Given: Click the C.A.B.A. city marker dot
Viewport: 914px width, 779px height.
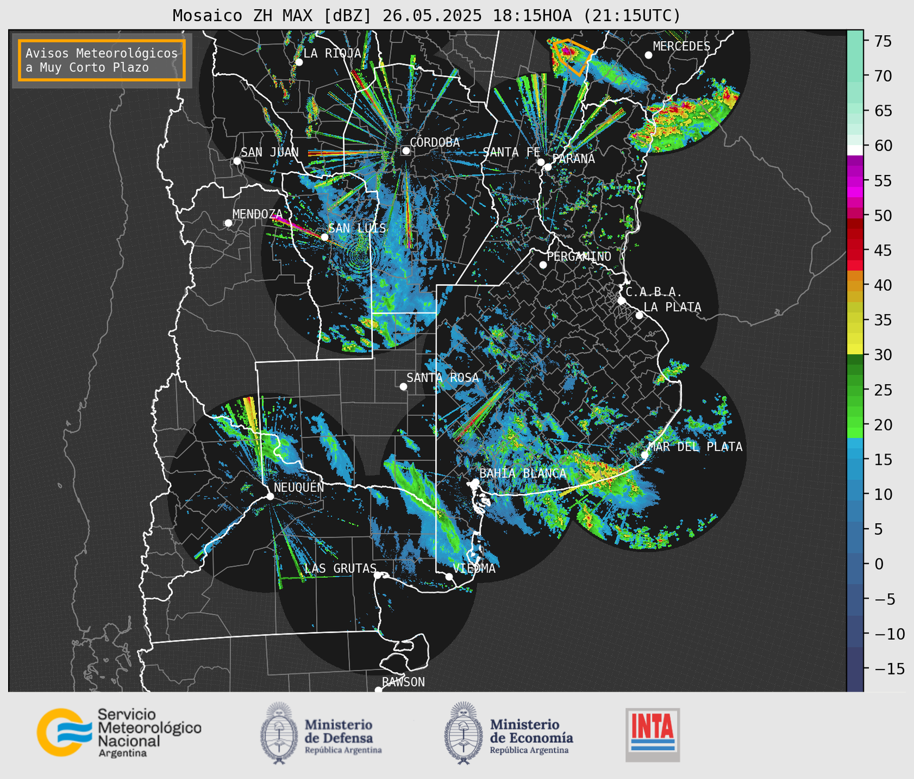Looking at the screenshot, I should (x=621, y=300).
